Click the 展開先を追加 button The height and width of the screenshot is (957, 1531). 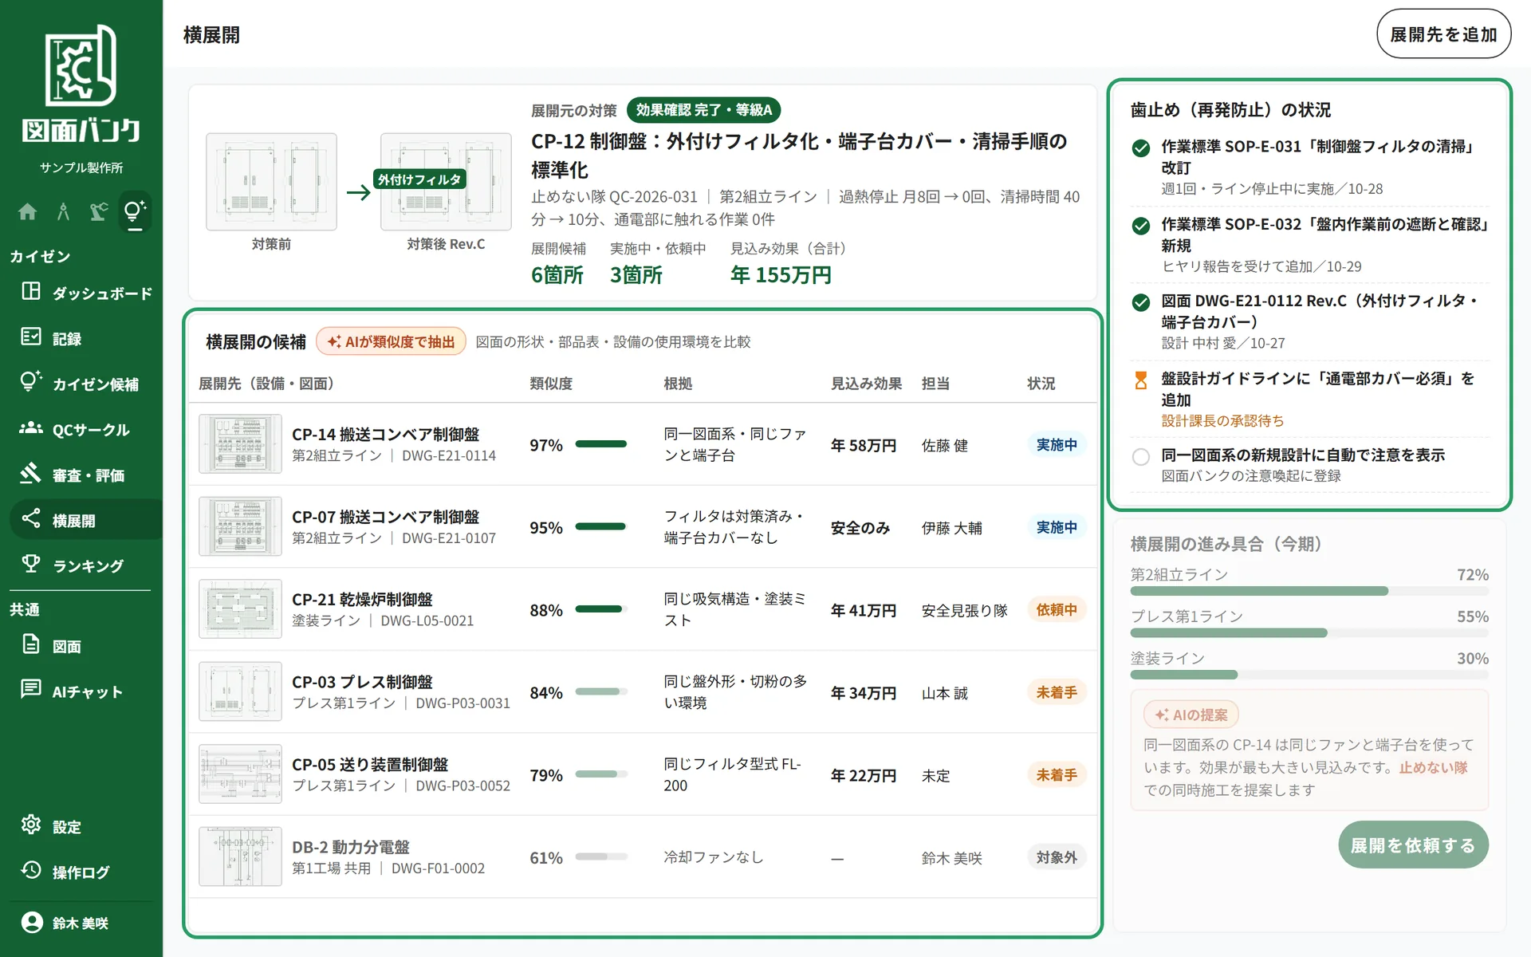tap(1443, 34)
